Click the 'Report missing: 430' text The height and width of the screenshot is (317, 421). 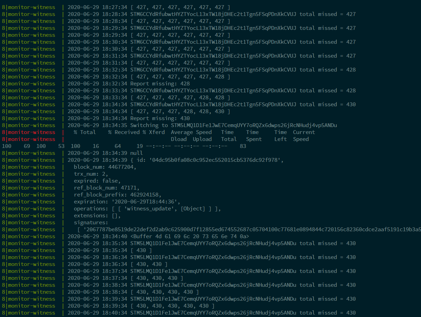click(x=160, y=118)
